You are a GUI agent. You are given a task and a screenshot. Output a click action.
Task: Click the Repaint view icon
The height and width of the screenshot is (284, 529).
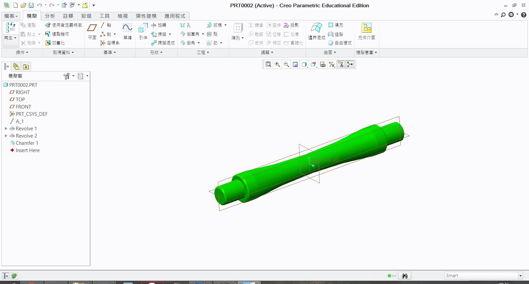(295, 64)
